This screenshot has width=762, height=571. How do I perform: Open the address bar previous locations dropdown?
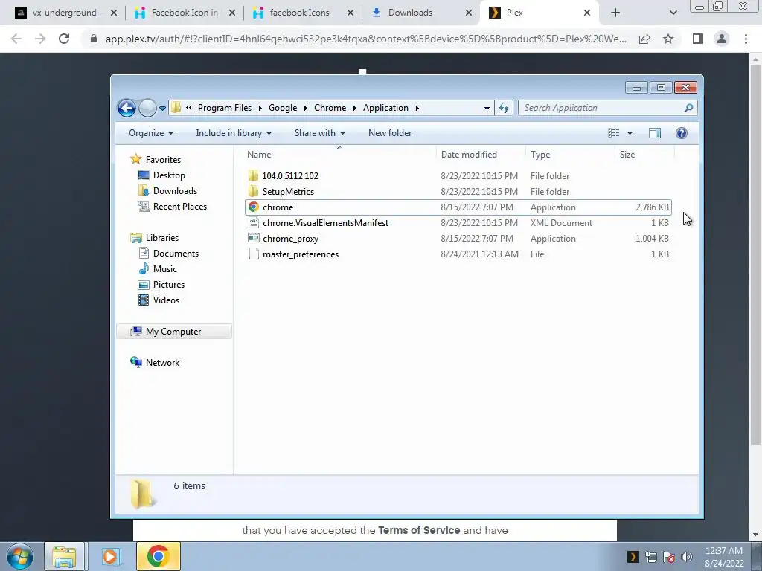click(487, 109)
